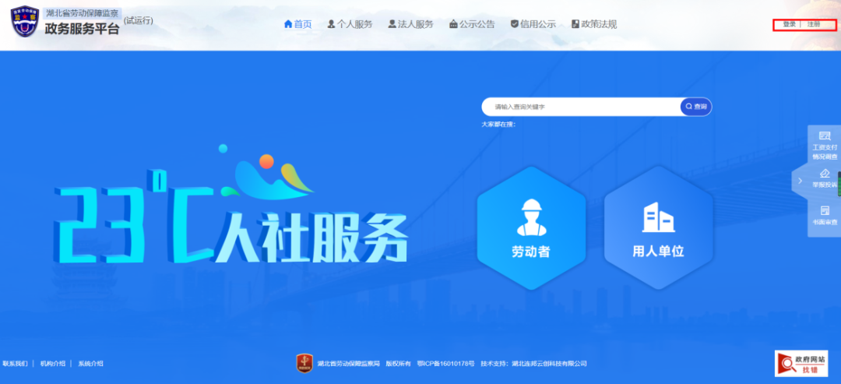Viewport: 841px width, 384px height.
Task: Open 联系我们 footer link
Action: pos(15,364)
